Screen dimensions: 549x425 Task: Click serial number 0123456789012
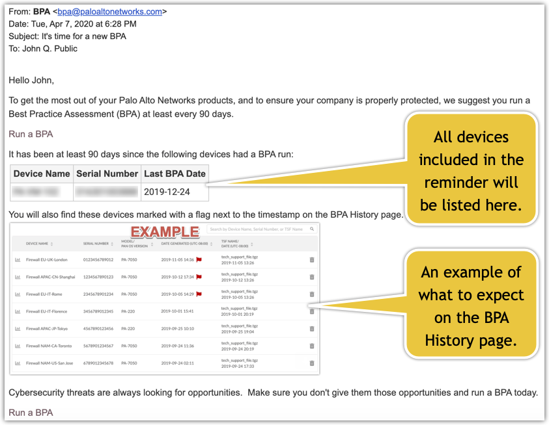click(x=98, y=260)
